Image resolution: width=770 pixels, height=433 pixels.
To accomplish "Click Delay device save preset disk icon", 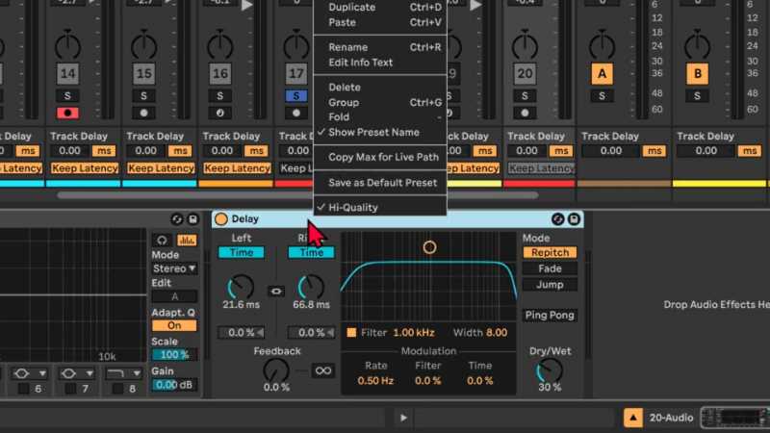I will click(x=574, y=219).
